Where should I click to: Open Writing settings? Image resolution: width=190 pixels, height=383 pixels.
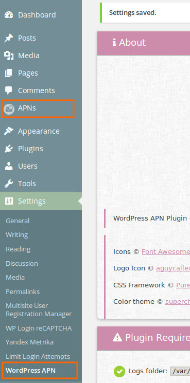[17, 235]
